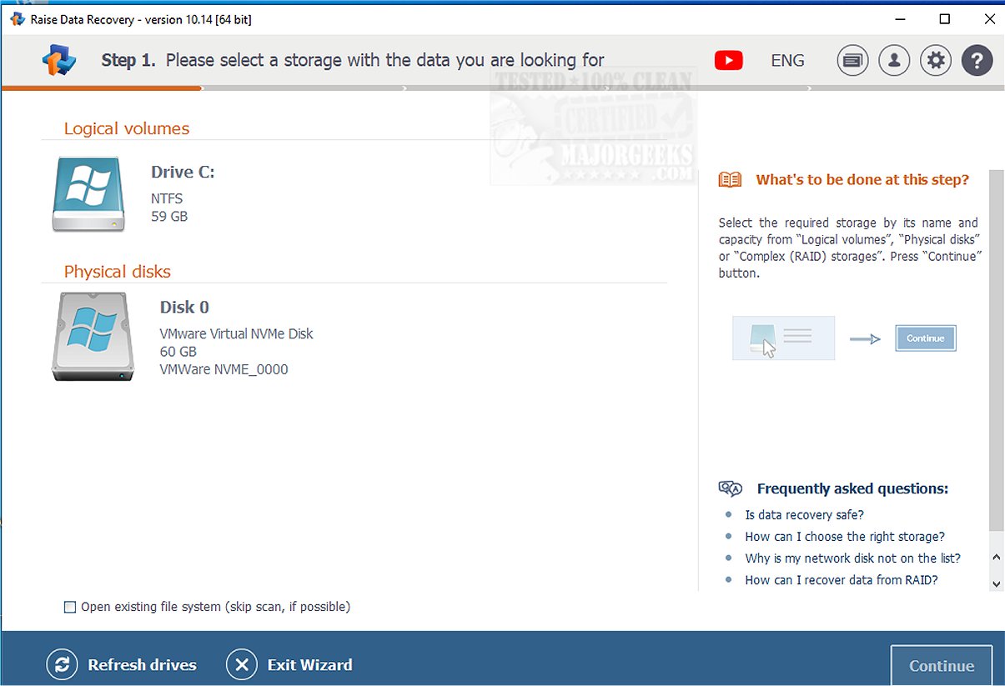Click the book icon beside 'What's to be done'
Image resolution: width=1005 pixels, height=686 pixels.
tap(730, 179)
